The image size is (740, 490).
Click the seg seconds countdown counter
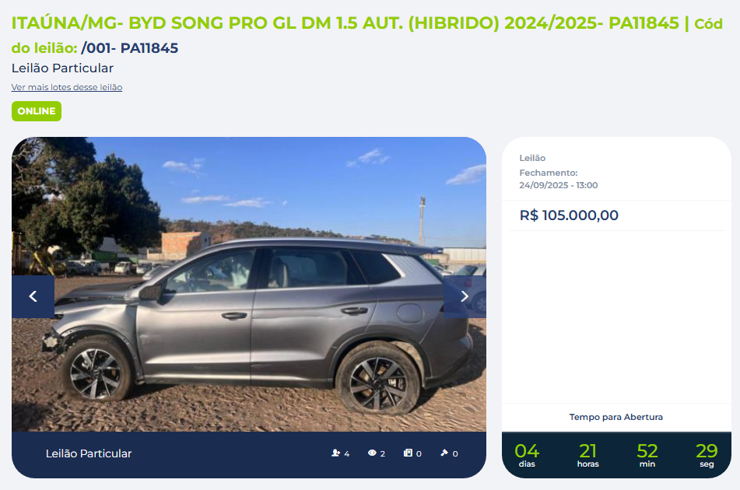tap(707, 455)
